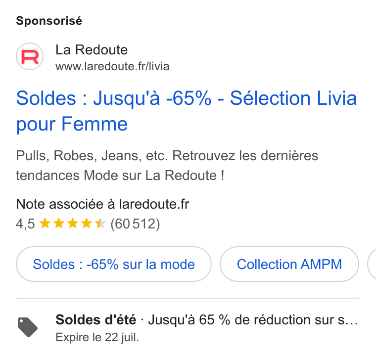The height and width of the screenshot is (356, 376).
Task: Click the third yellow rating star
Action: [x=73, y=223]
